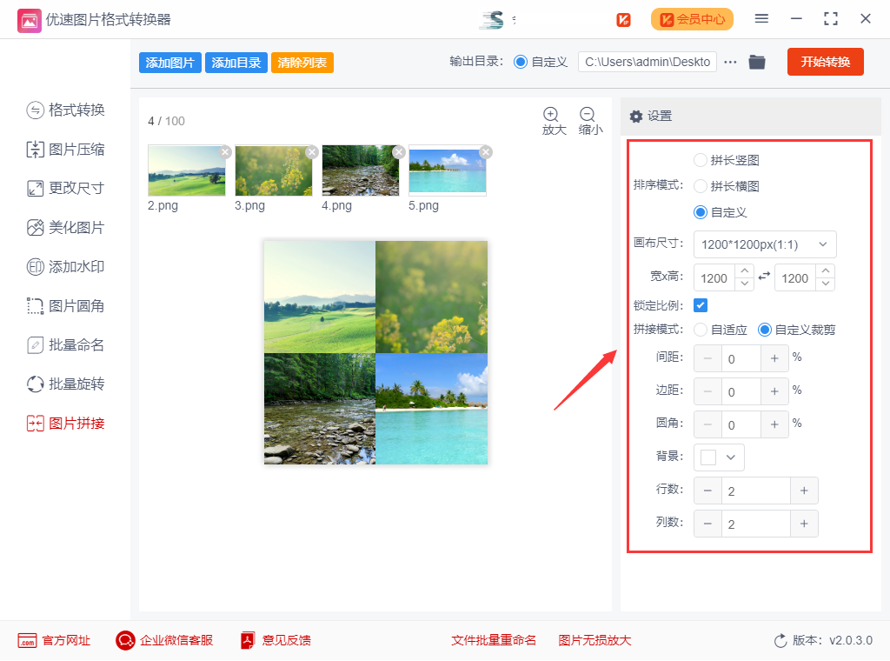The height and width of the screenshot is (661, 890).
Task: Open the 图片圆角 rounded corners section
Action: pyautogui.click(x=65, y=306)
